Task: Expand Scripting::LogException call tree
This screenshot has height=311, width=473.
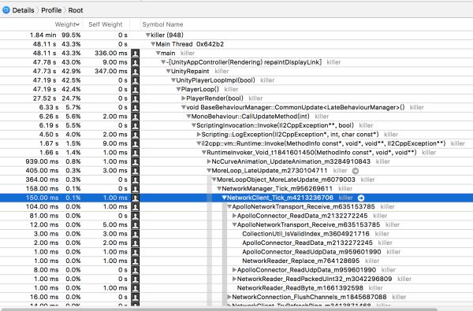Action: [199, 135]
